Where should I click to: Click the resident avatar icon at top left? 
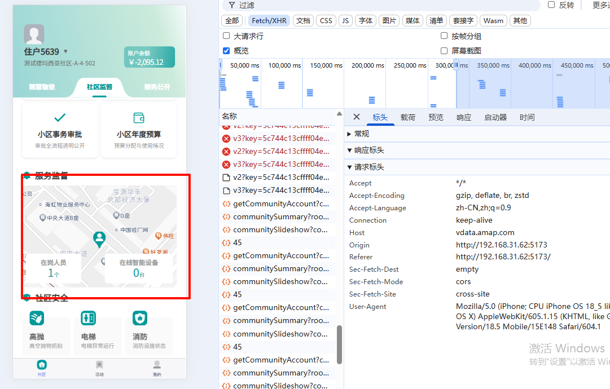point(34,35)
